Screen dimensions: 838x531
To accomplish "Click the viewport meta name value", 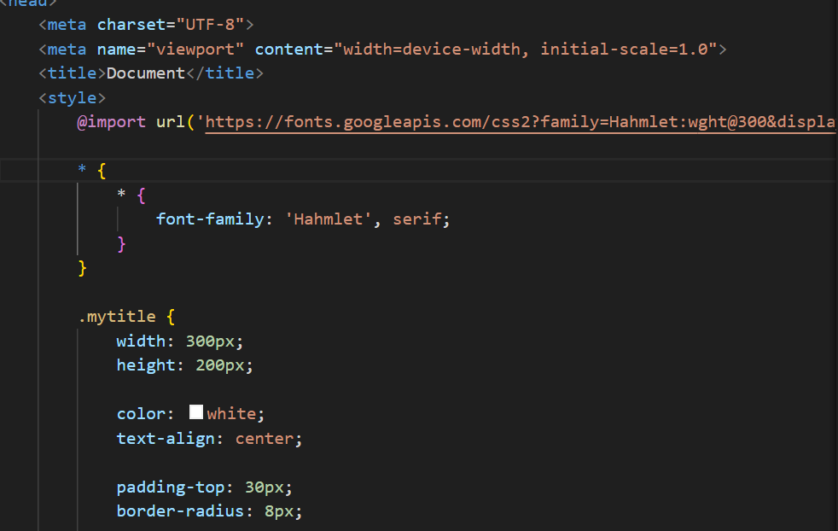I will pos(195,50).
